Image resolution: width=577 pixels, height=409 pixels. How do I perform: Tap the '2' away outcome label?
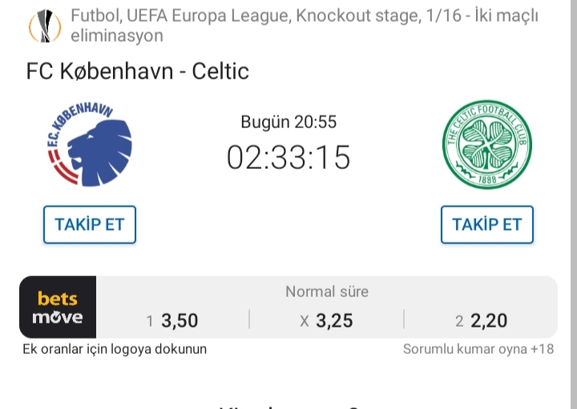click(x=459, y=322)
